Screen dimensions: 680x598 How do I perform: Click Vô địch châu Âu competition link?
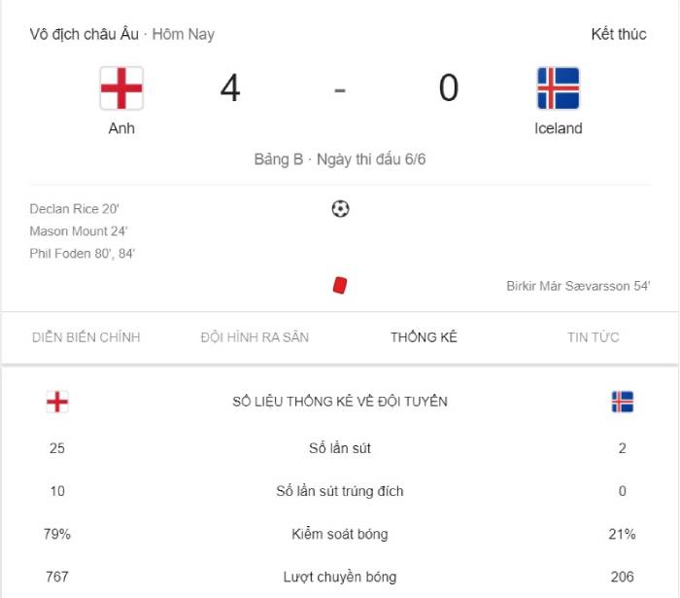tap(85, 34)
